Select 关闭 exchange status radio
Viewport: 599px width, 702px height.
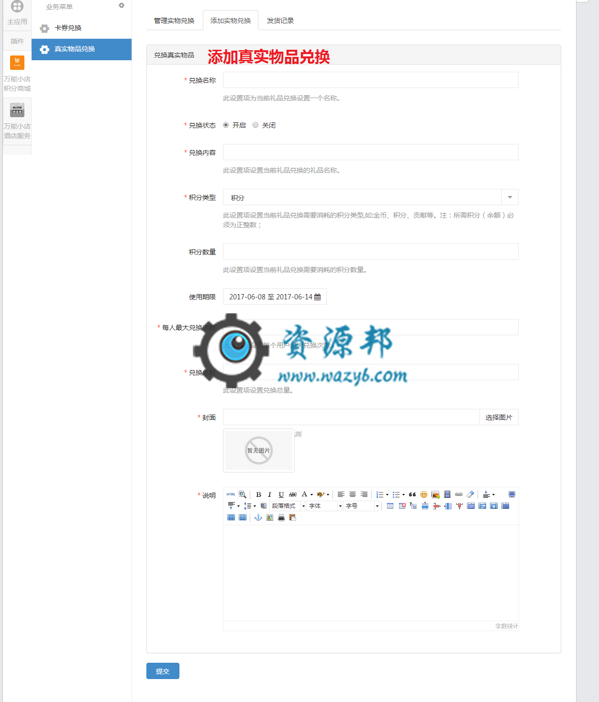pos(255,125)
